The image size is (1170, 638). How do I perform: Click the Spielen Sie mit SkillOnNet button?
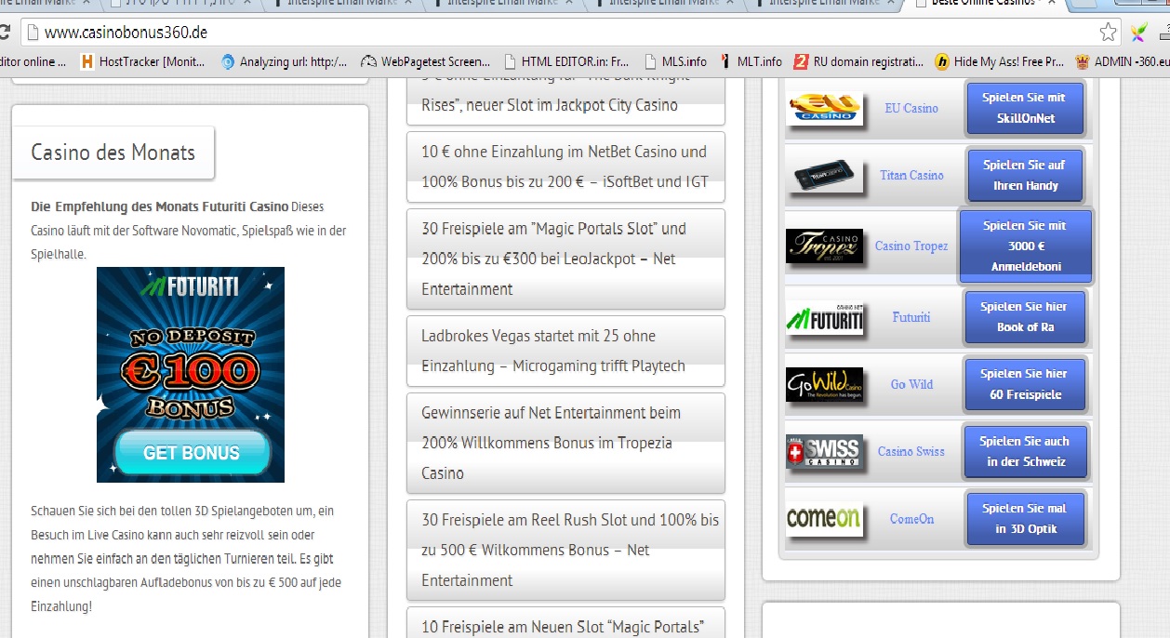[1024, 108]
